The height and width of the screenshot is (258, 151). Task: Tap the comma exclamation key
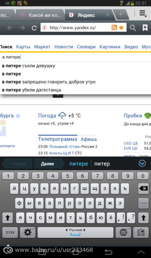[121, 218]
